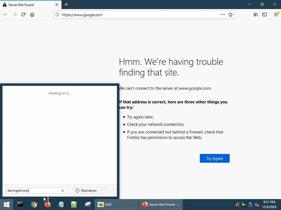The image size is (281, 210).
Task: Launch Firefox from pinned taskbar icon
Action: (47, 205)
